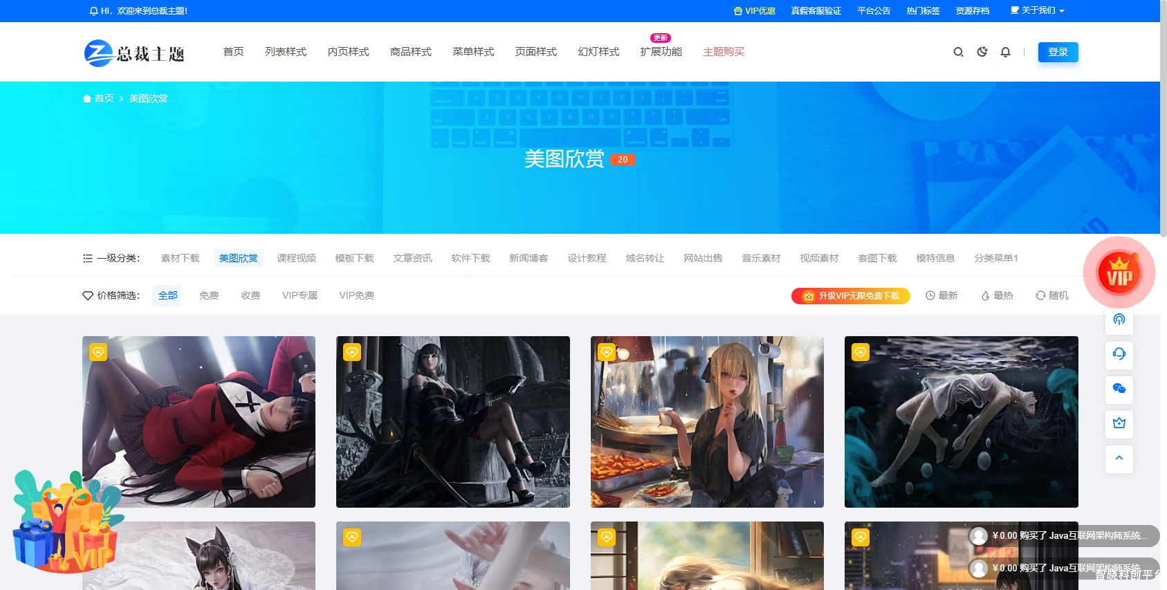Select 免费 price filter

click(209, 295)
